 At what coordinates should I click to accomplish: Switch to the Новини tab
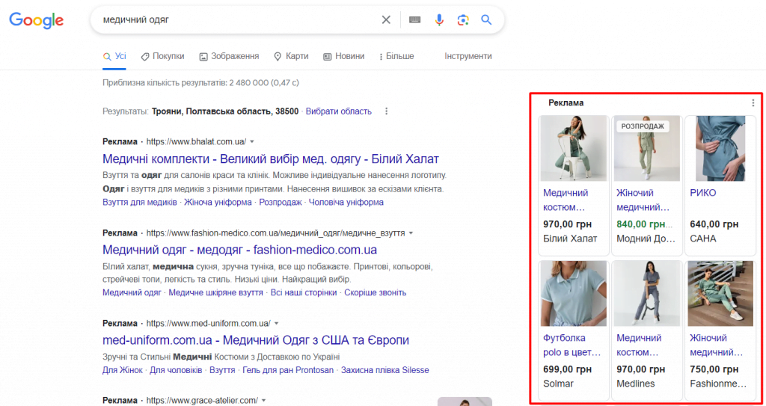[344, 56]
